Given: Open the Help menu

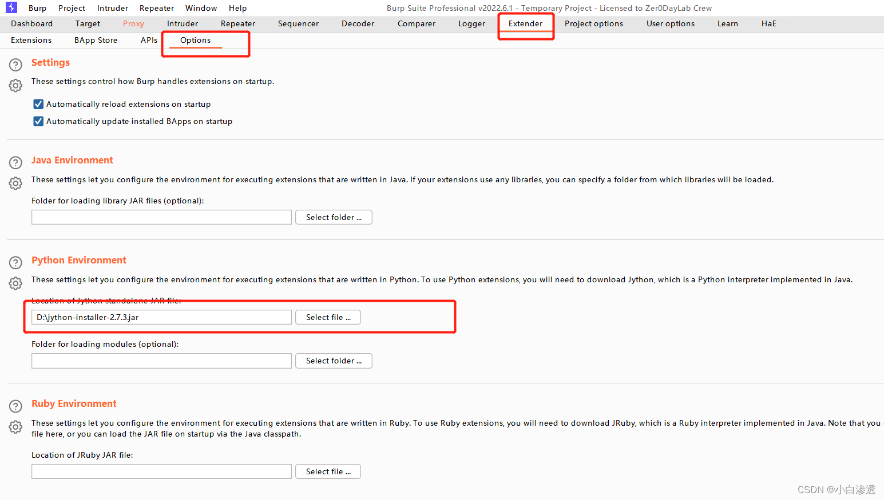Looking at the screenshot, I should pyautogui.click(x=237, y=8).
